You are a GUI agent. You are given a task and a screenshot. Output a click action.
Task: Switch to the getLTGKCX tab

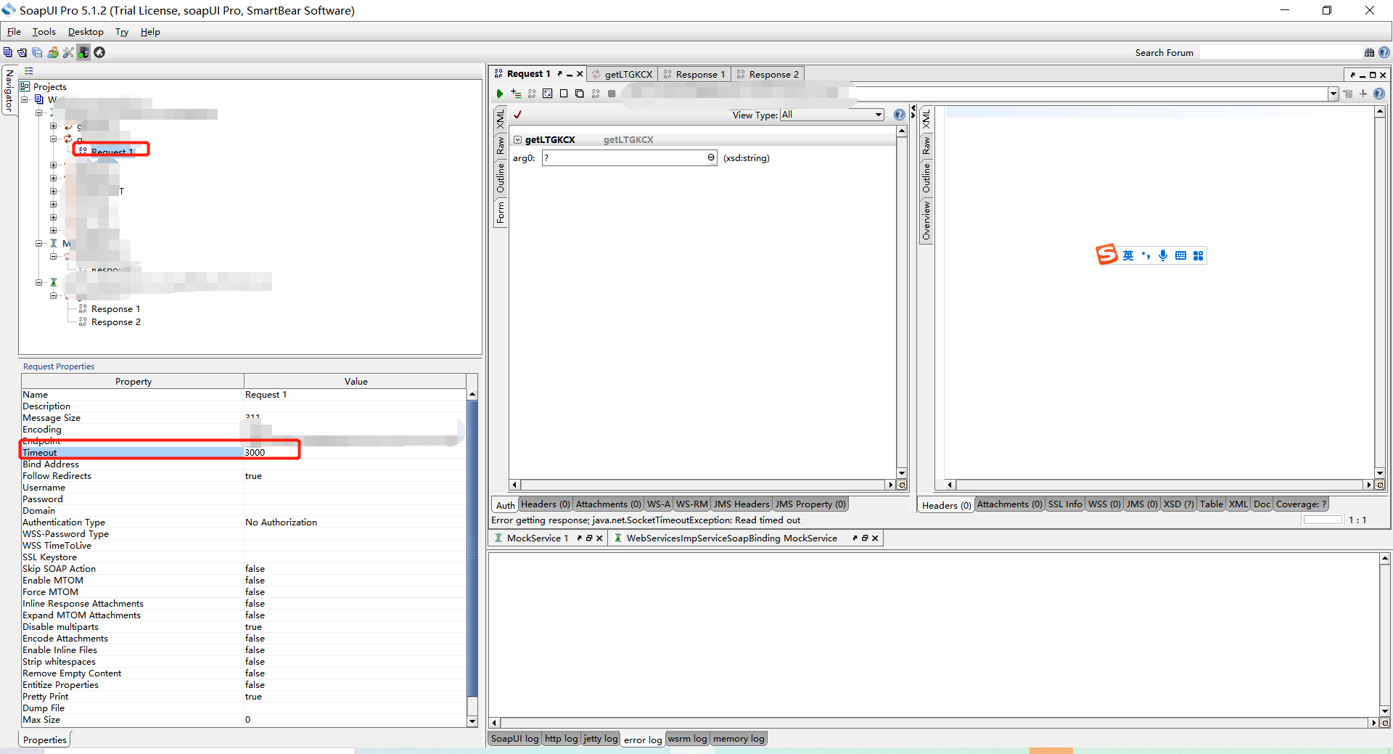click(x=622, y=74)
